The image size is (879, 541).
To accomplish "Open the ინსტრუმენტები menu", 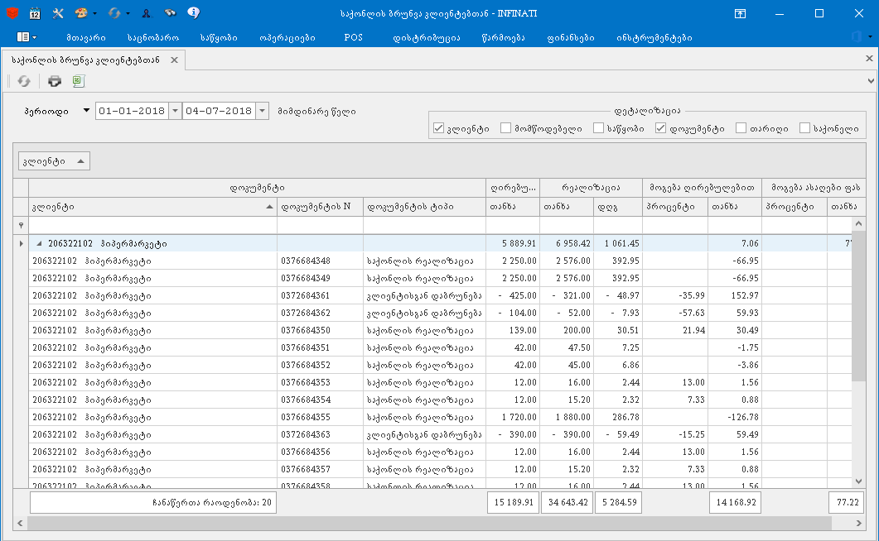I will 654,37.
